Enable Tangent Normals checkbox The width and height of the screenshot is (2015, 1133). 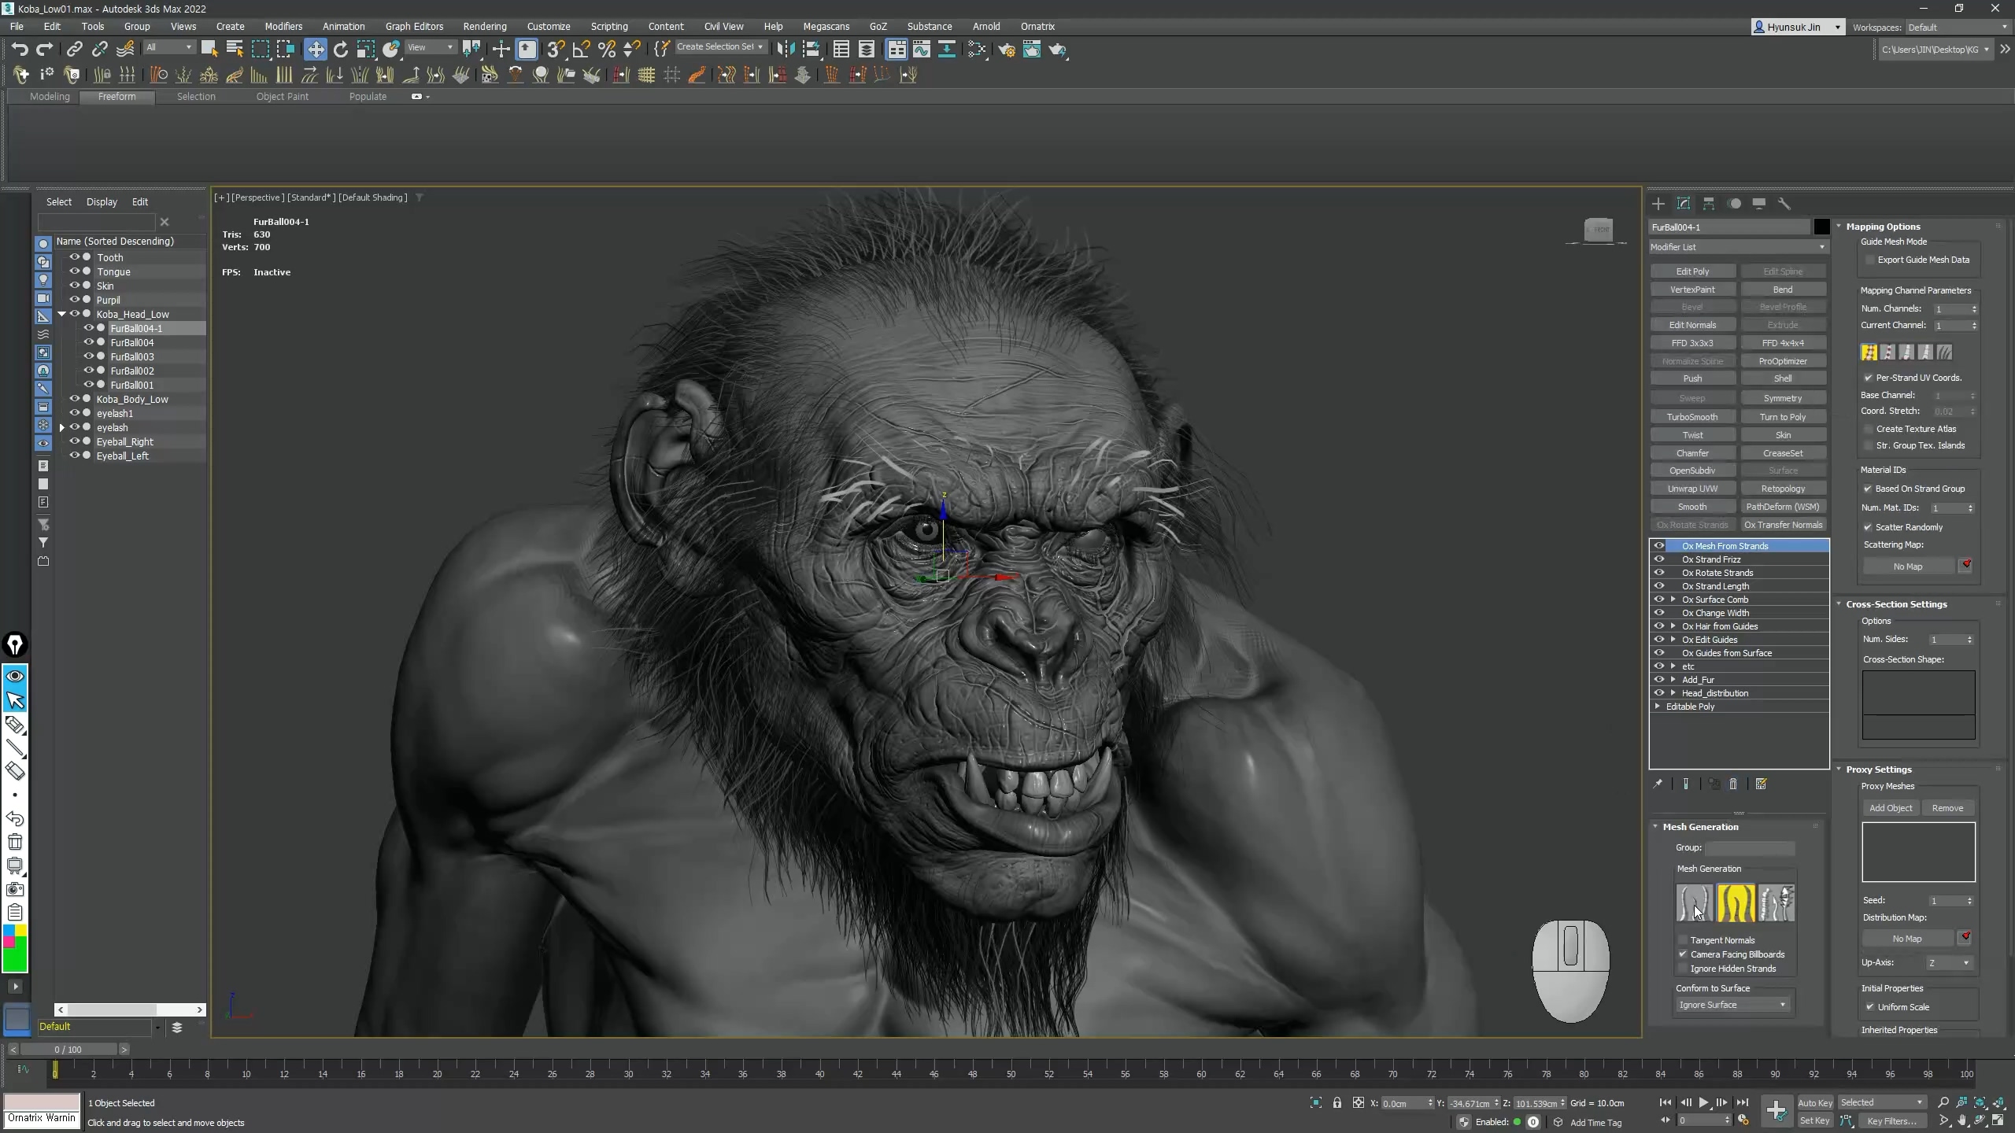pyautogui.click(x=1683, y=940)
